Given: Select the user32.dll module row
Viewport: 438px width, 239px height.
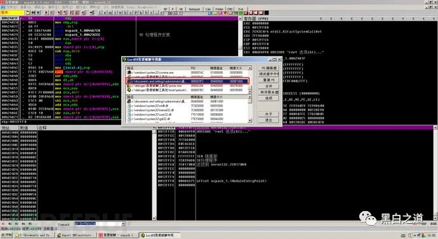Looking at the screenshot, I should pos(187,114).
